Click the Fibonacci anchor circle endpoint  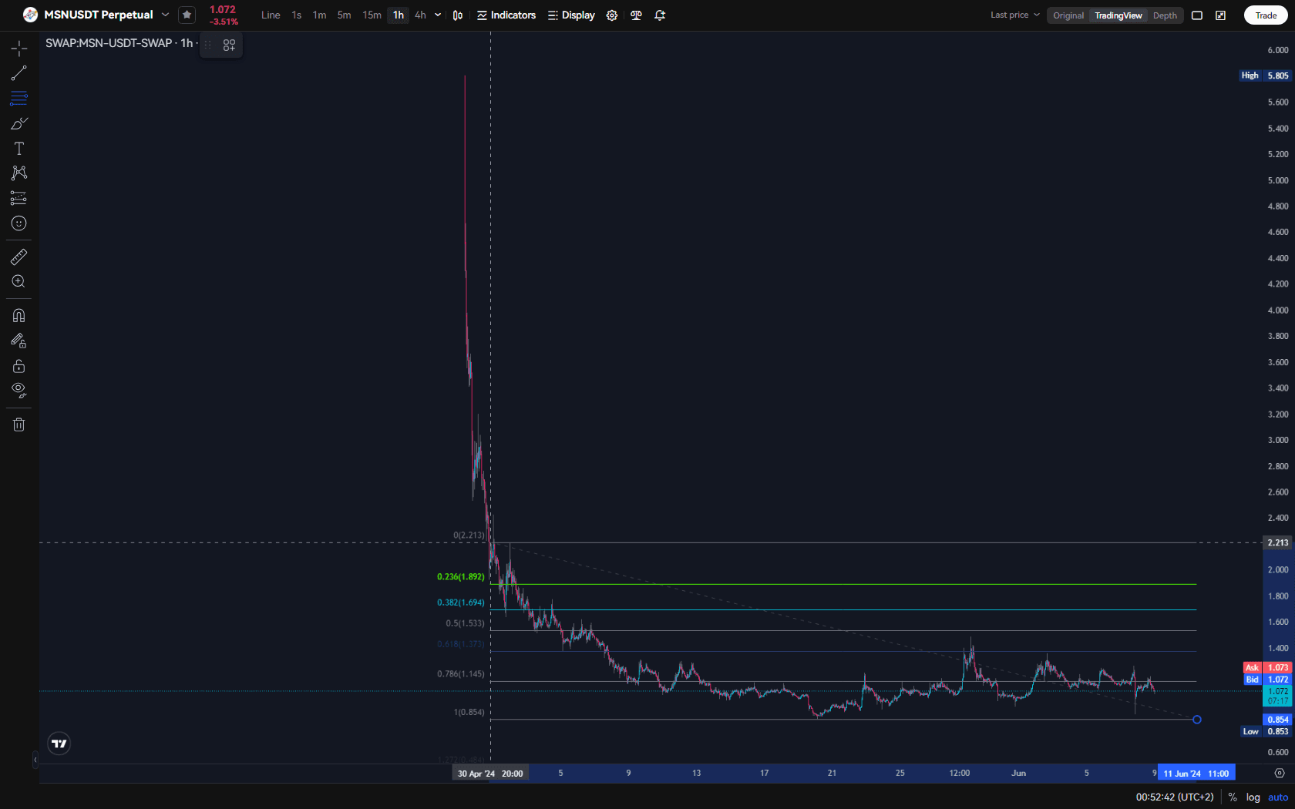1197,720
